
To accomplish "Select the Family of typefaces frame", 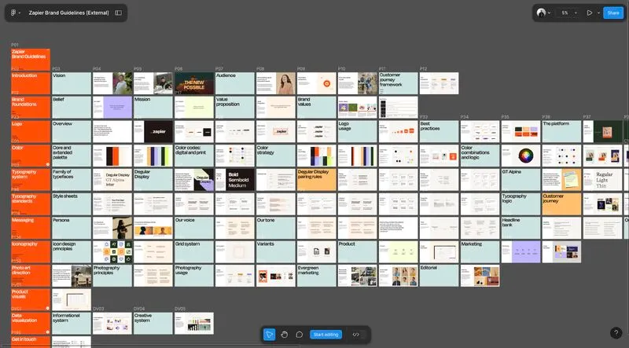I will click(72, 180).
